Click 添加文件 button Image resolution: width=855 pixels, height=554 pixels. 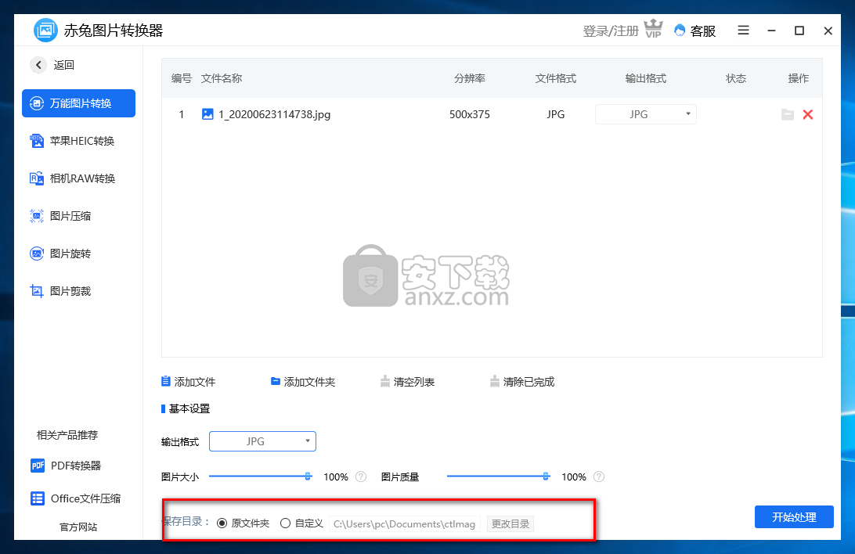point(189,382)
